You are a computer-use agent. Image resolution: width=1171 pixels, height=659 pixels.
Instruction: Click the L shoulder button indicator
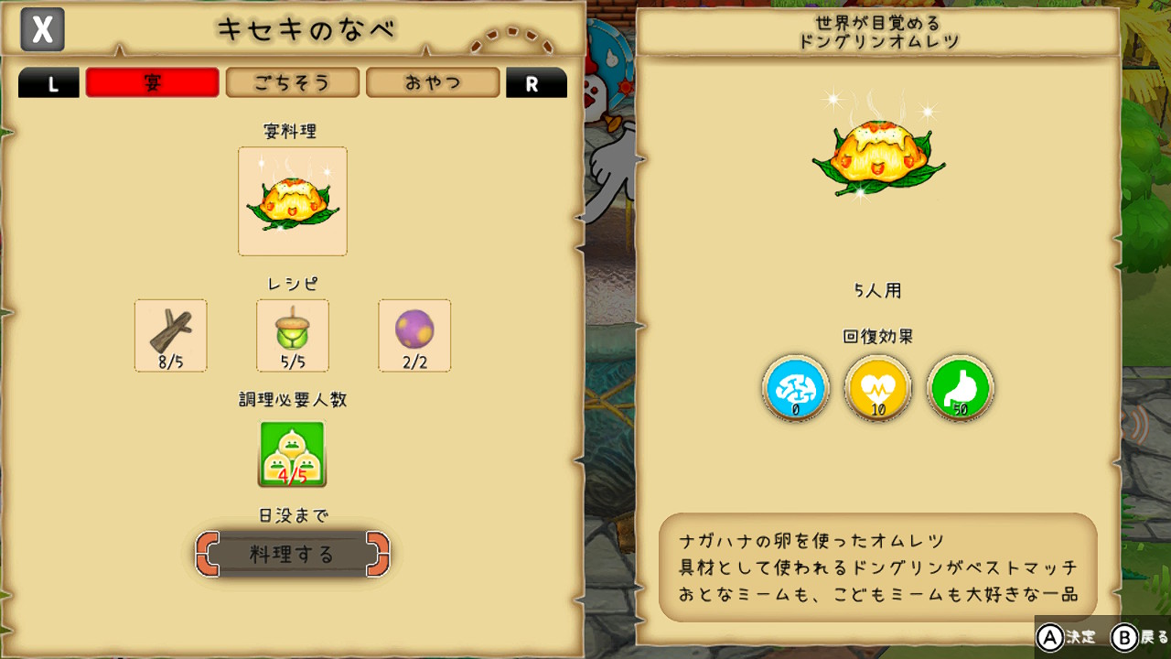49,83
